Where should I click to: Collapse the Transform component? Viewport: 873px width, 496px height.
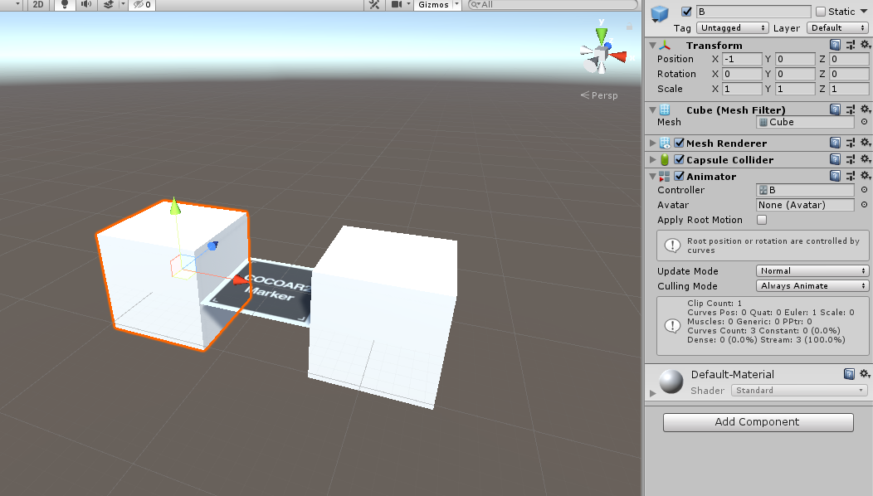(x=652, y=45)
